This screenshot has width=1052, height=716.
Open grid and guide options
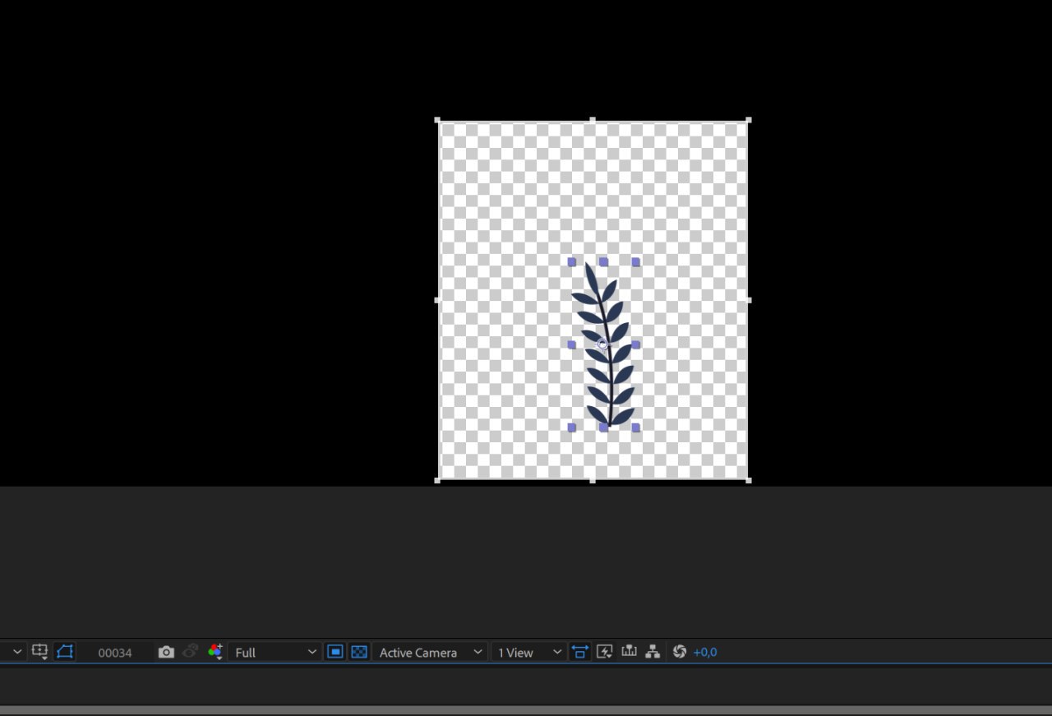tap(39, 652)
